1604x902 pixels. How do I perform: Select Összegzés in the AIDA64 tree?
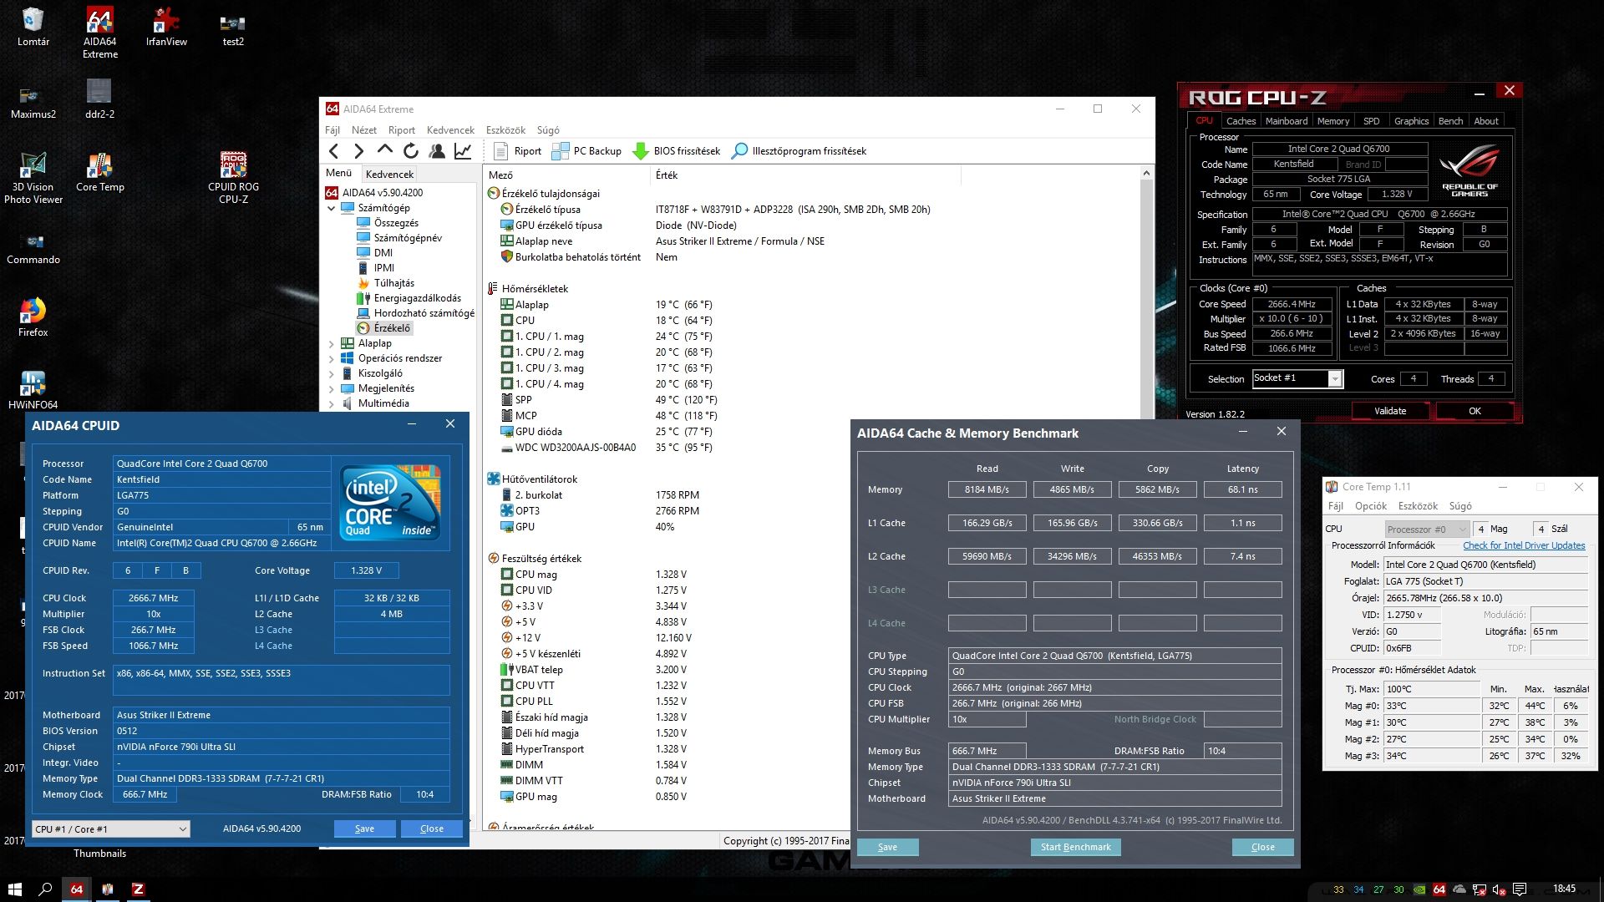click(396, 223)
